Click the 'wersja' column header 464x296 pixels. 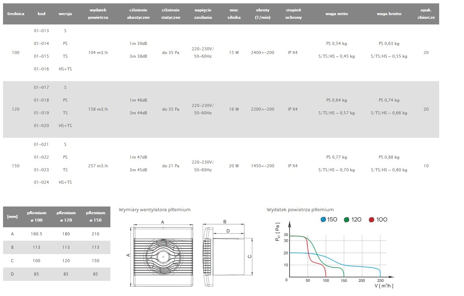65,14
